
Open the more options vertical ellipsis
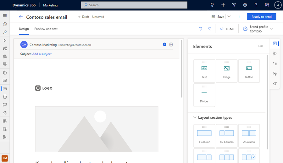[x=239, y=16]
